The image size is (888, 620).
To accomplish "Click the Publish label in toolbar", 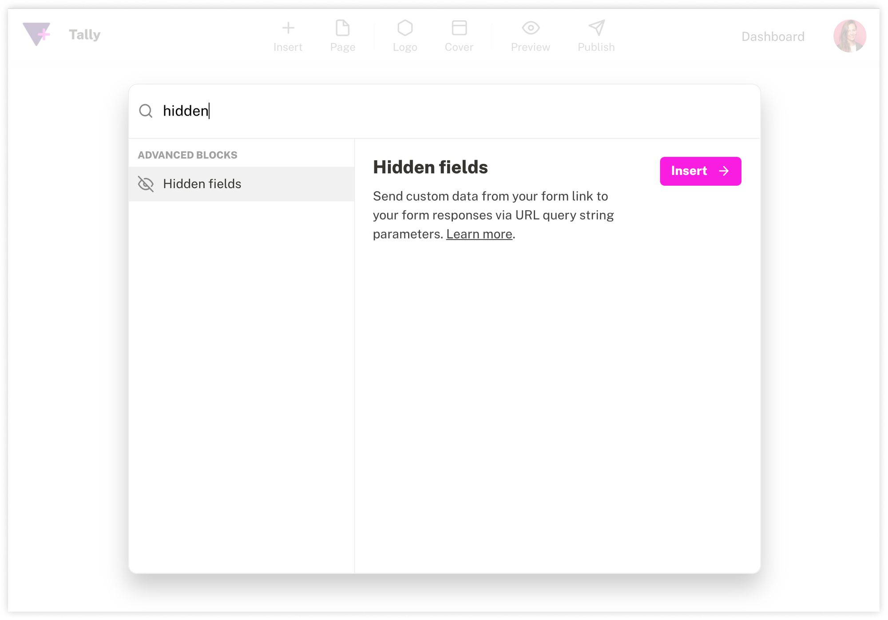I will click(596, 47).
